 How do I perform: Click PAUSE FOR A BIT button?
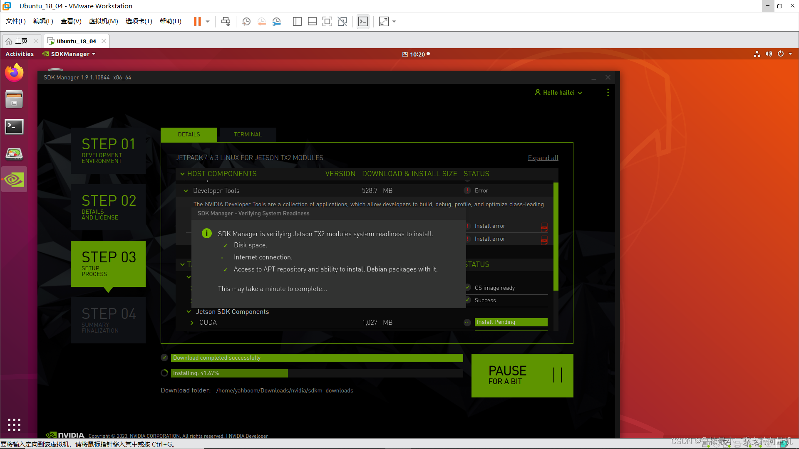[522, 375]
